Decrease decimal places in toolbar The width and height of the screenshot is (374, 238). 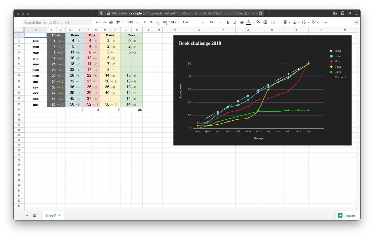click(x=158, y=22)
